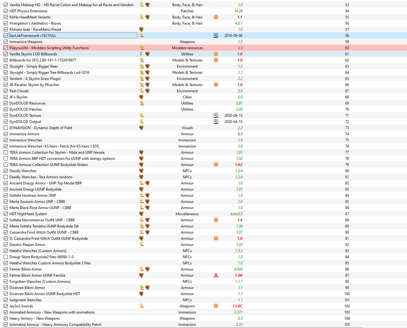This screenshot has width=407, height=328.
Task: Click the update icon for Vanilla Skyrim LOD Billboards
Action: pos(216,54)
